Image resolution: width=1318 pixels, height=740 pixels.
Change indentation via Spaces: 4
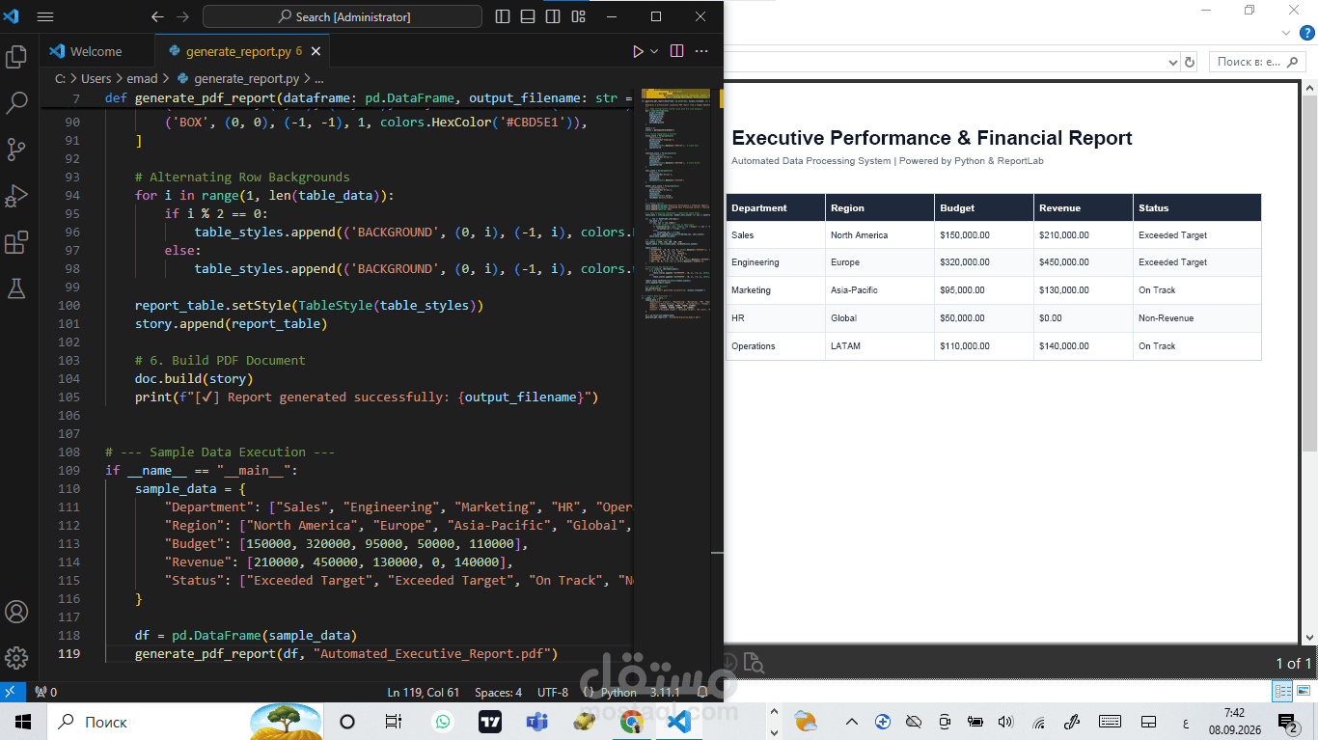click(498, 692)
